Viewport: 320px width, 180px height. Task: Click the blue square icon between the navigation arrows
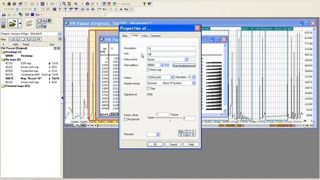(x=42, y=4)
